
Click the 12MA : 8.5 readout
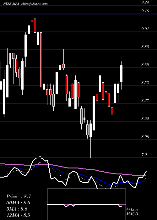click(18, 215)
